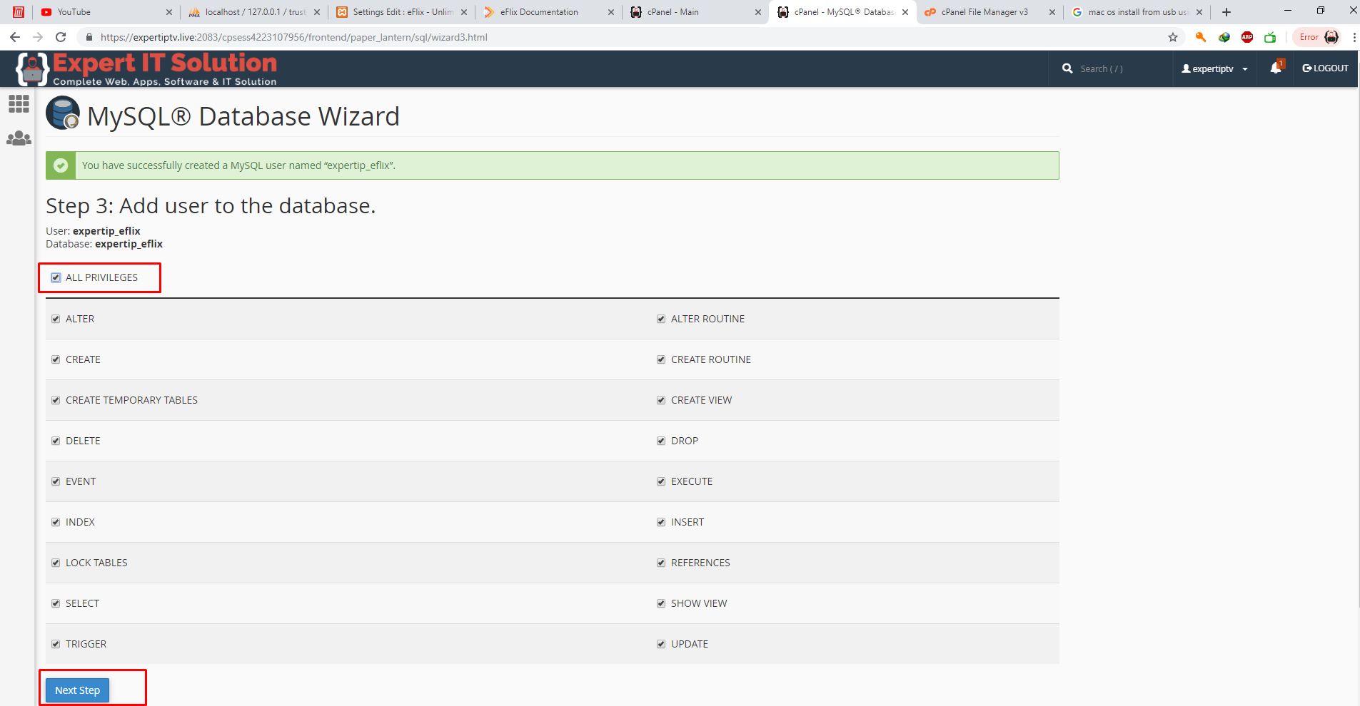Click the AdBlock Plus extension icon
Screen dimensions: 1360x706
click(x=1247, y=37)
